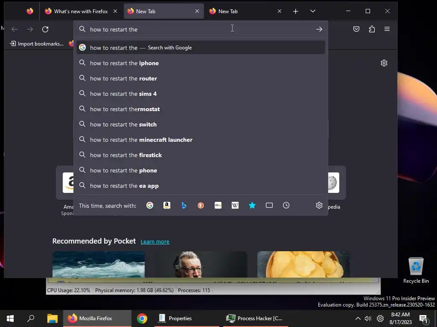The height and width of the screenshot is (327, 437).
Task: Search this time with DuckDuckGo icon
Action: coord(201,205)
